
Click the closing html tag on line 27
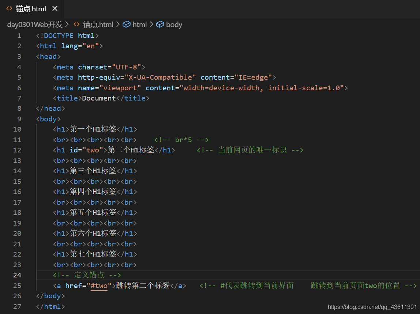[x=50, y=306]
